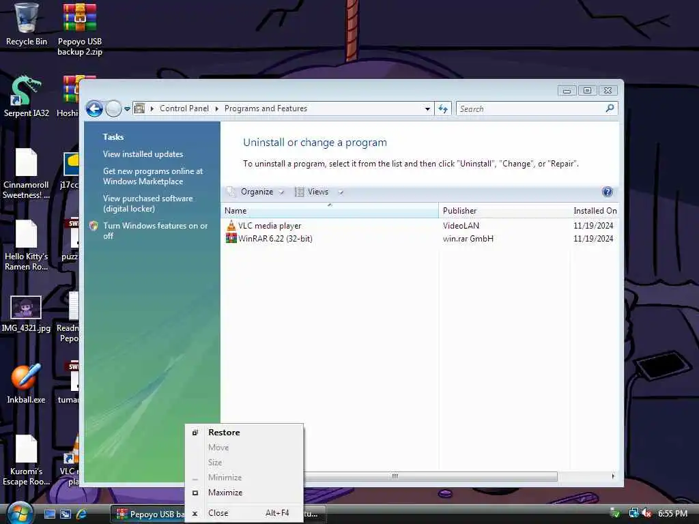Click the VideoLAN publisher cell

coord(461,226)
